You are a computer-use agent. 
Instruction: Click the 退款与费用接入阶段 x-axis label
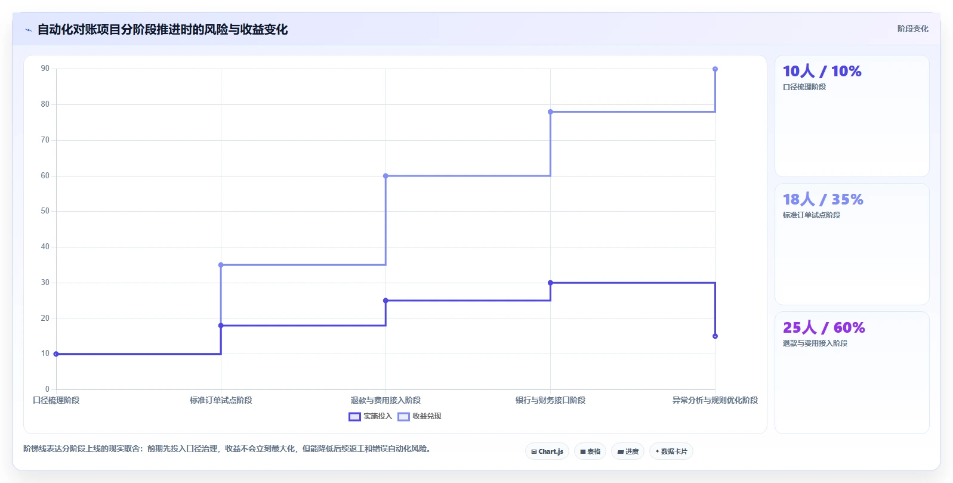[x=385, y=400]
